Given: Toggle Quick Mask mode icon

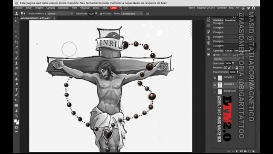Looking at the screenshot, I should (x=16, y=127).
